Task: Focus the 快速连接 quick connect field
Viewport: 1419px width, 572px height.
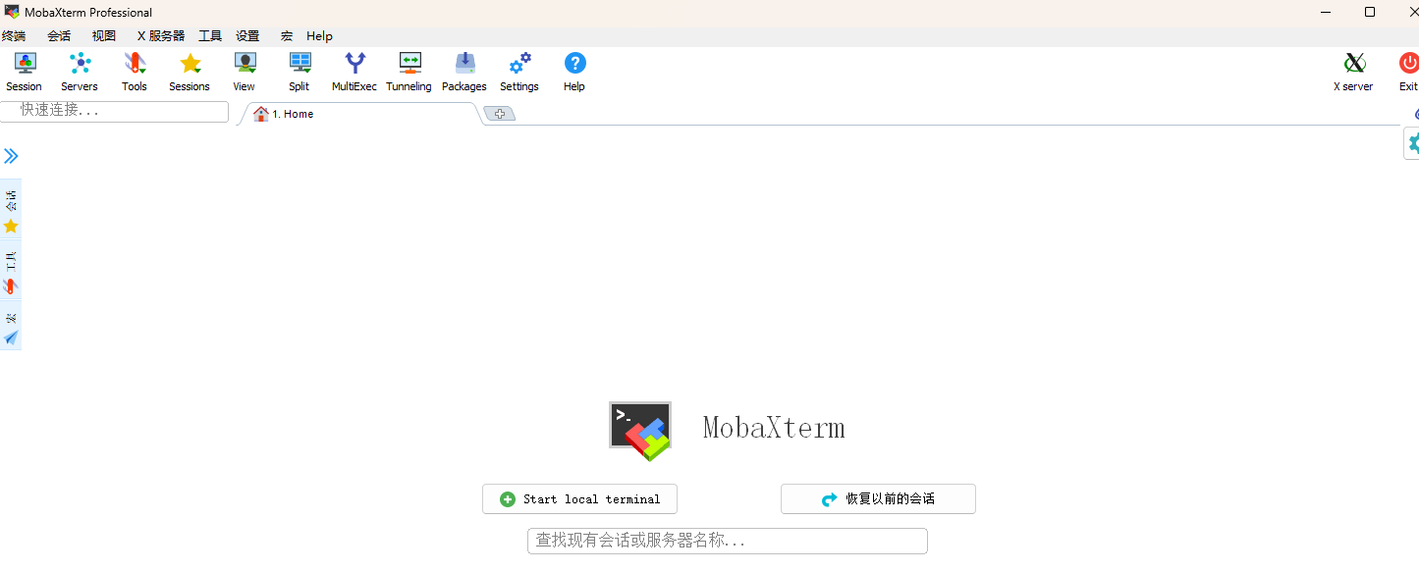Action: pyautogui.click(x=114, y=111)
